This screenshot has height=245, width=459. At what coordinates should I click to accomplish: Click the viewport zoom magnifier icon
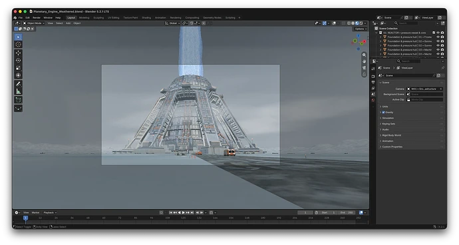coord(364,55)
